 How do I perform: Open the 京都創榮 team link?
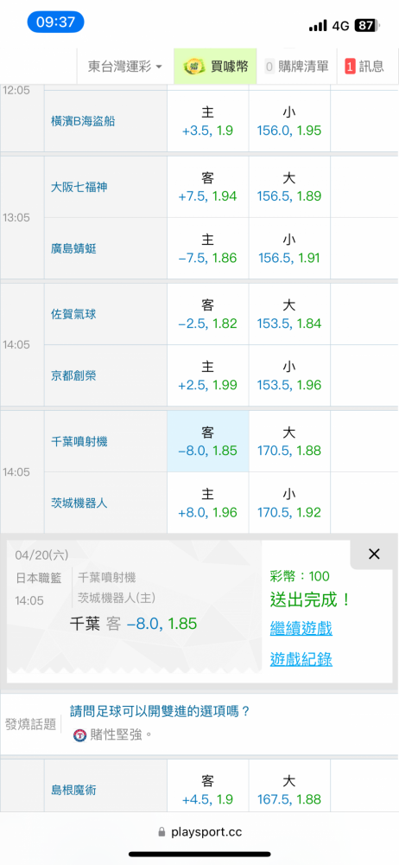76,375
